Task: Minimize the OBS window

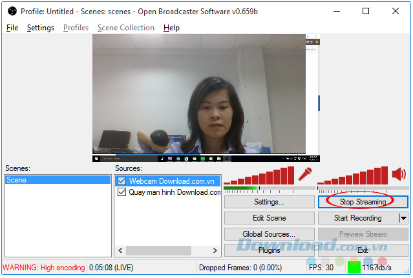Action: click(337, 12)
